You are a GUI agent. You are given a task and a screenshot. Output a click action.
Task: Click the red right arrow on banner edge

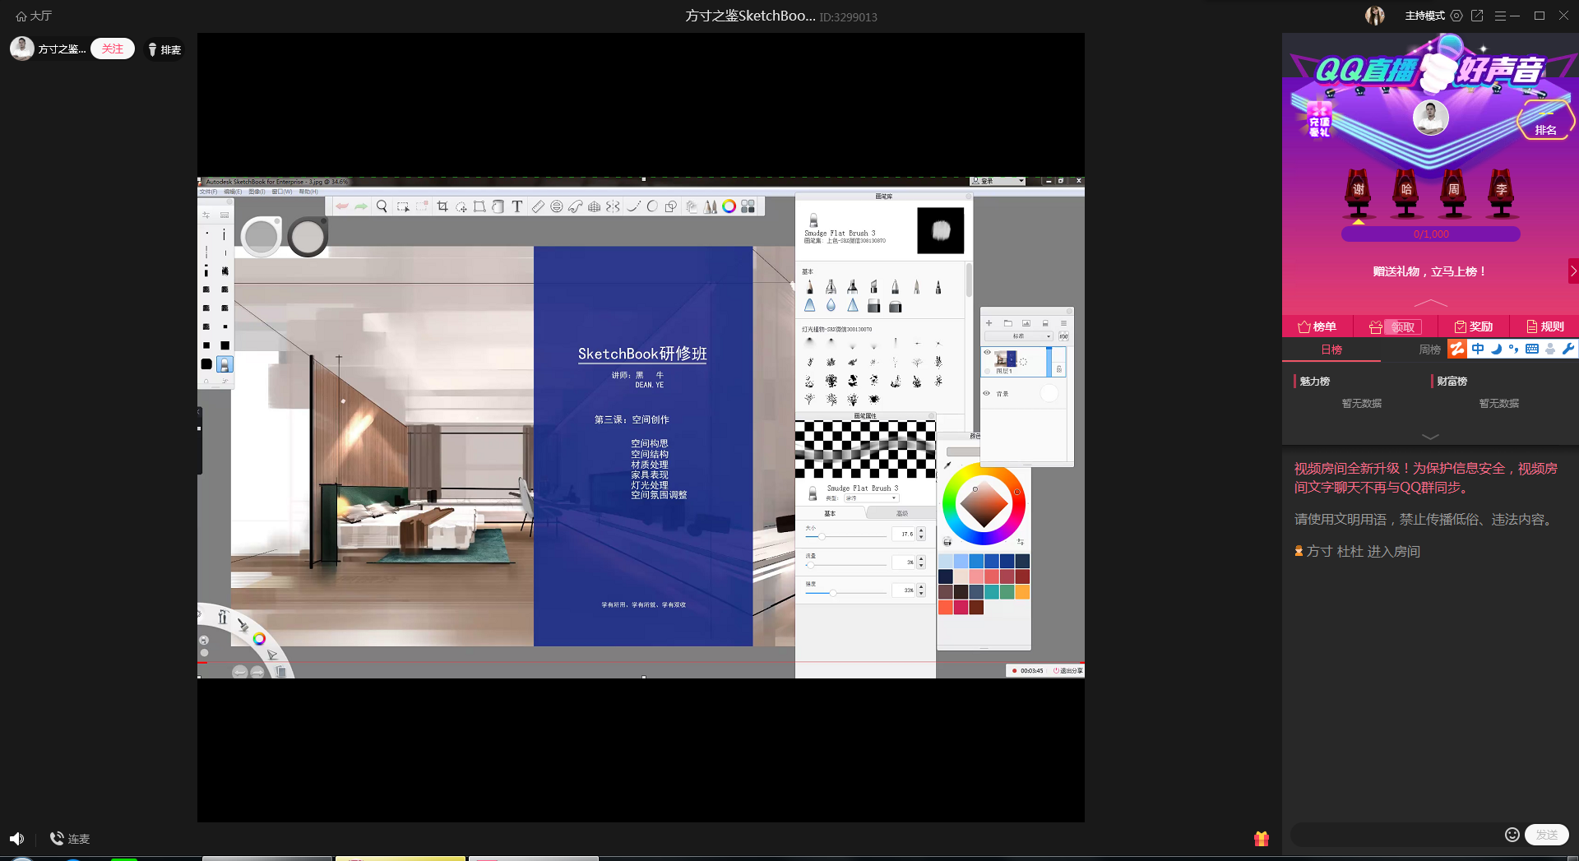pos(1573,271)
